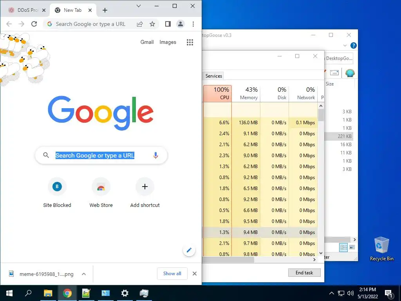Open File Explorer from taskbar
Viewport: 401px width, 301px height.
pos(48,293)
